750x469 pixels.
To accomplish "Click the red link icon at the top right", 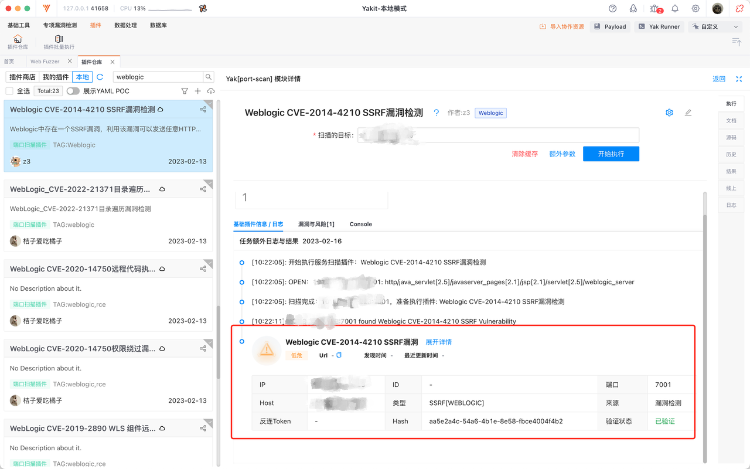I will coord(739,9).
